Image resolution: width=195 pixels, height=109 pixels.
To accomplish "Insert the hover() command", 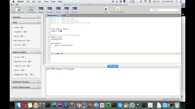I will click(19, 70).
